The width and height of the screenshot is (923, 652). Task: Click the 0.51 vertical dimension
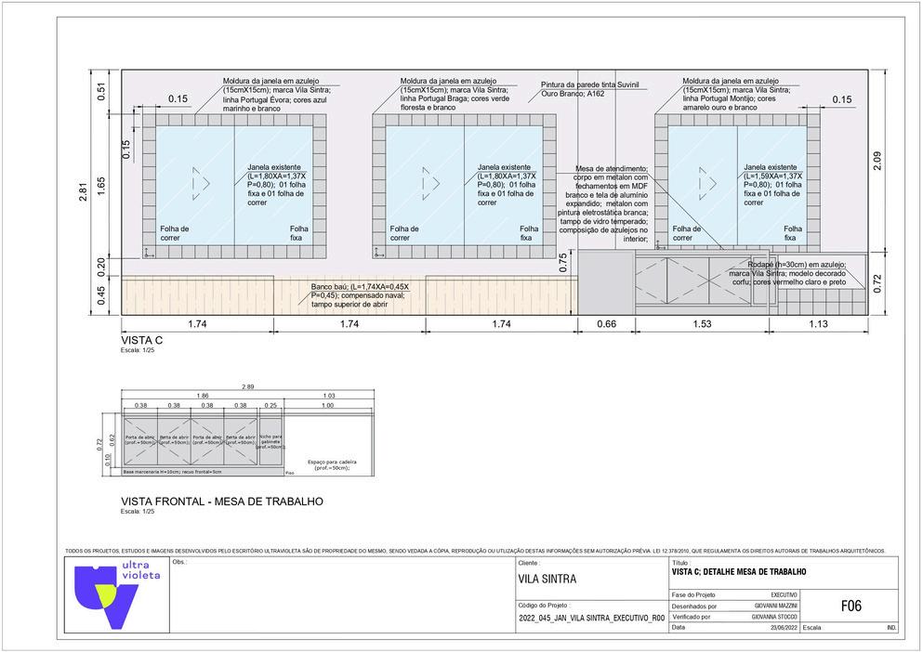102,91
